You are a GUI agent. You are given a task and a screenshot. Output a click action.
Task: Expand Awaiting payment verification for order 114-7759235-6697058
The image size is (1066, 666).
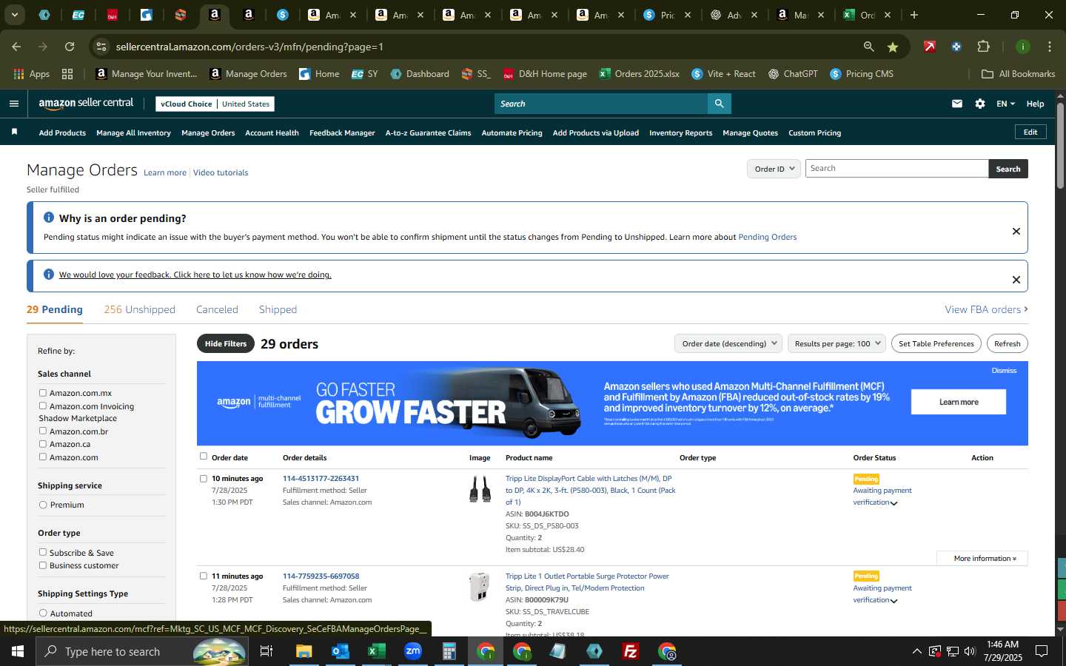click(894, 601)
